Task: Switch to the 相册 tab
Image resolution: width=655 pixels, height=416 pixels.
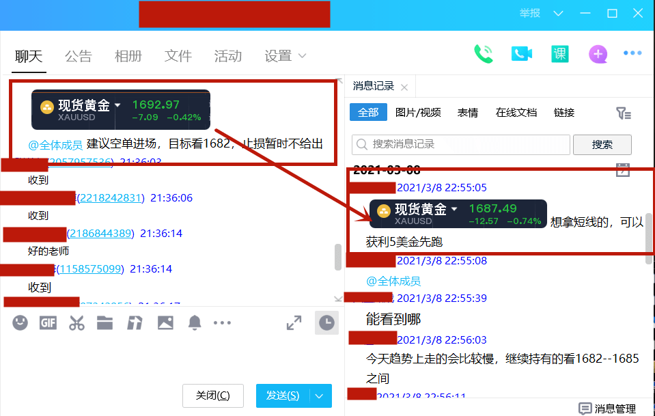Action: [x=128, y=55]
